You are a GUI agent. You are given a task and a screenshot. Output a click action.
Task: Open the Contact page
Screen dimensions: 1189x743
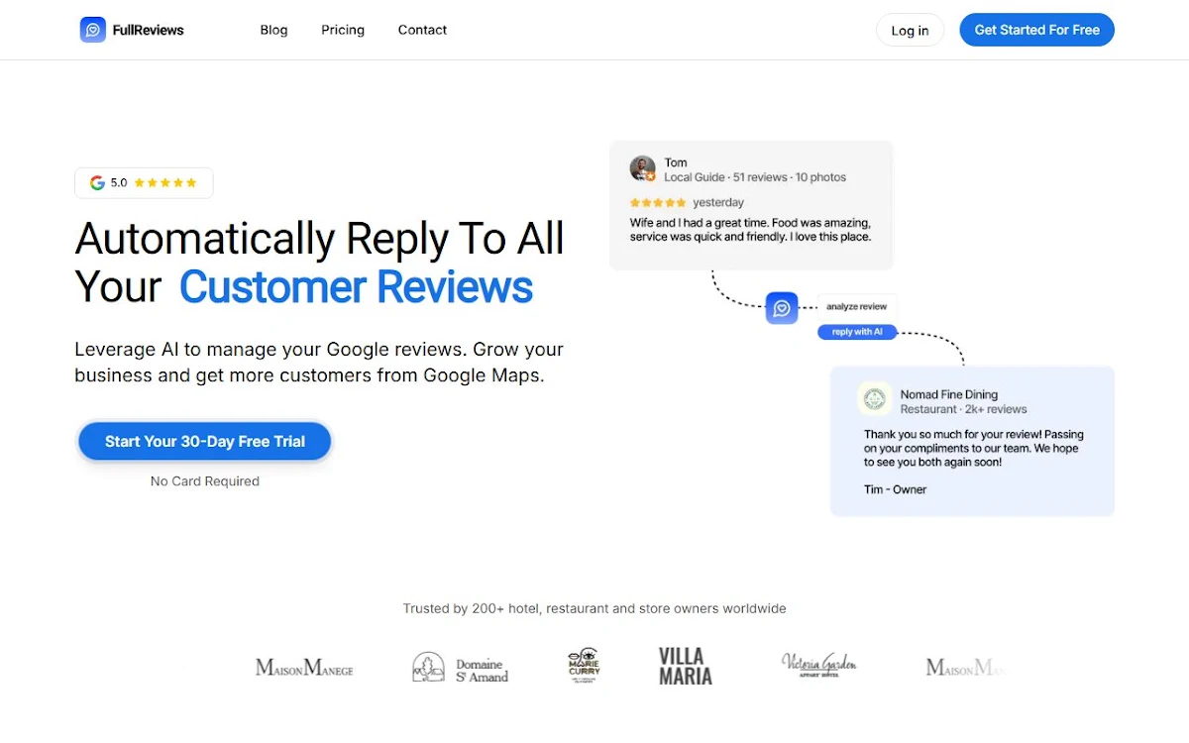(422, 30)
